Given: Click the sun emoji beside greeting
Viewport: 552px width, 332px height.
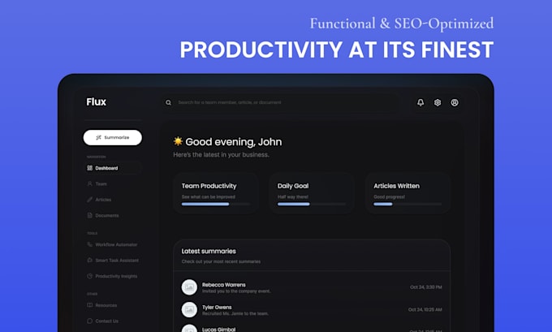Looking at the screenshot, I should pyautogui.click(x=178, y=141).
